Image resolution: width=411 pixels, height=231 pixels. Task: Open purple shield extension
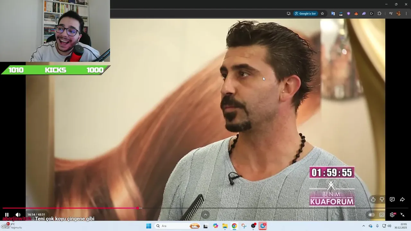pyautogui.click(x=348, y=13)
